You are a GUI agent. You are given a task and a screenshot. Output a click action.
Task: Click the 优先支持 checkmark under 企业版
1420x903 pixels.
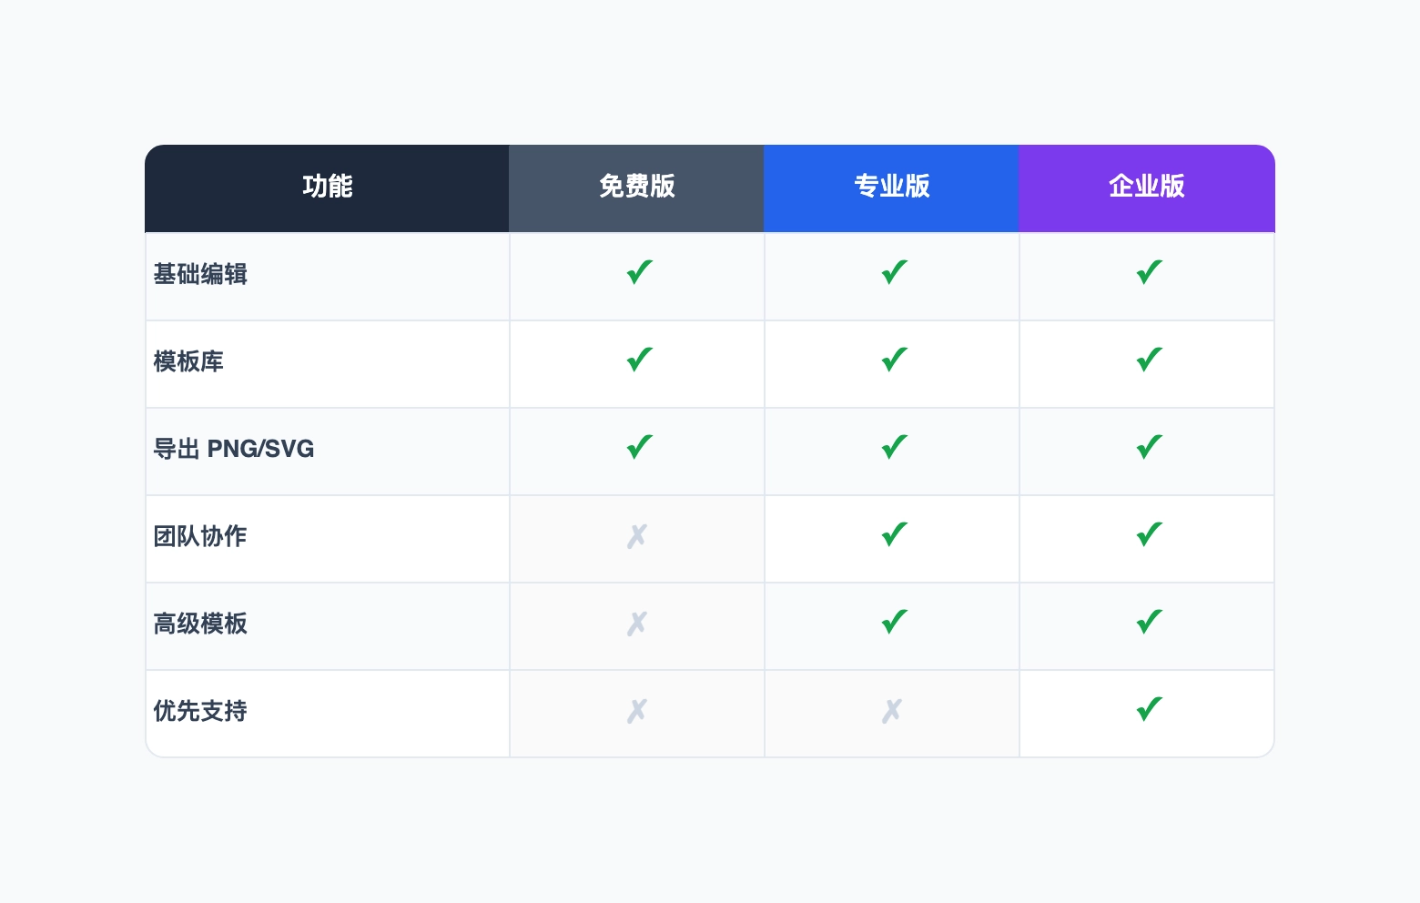coord(1147,708)
